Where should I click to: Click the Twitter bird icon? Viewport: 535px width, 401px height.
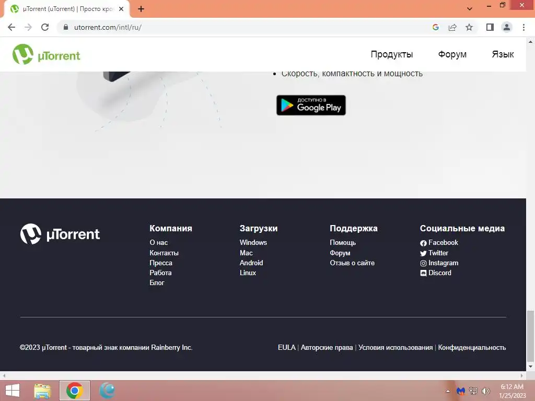(x=423, y=253)
